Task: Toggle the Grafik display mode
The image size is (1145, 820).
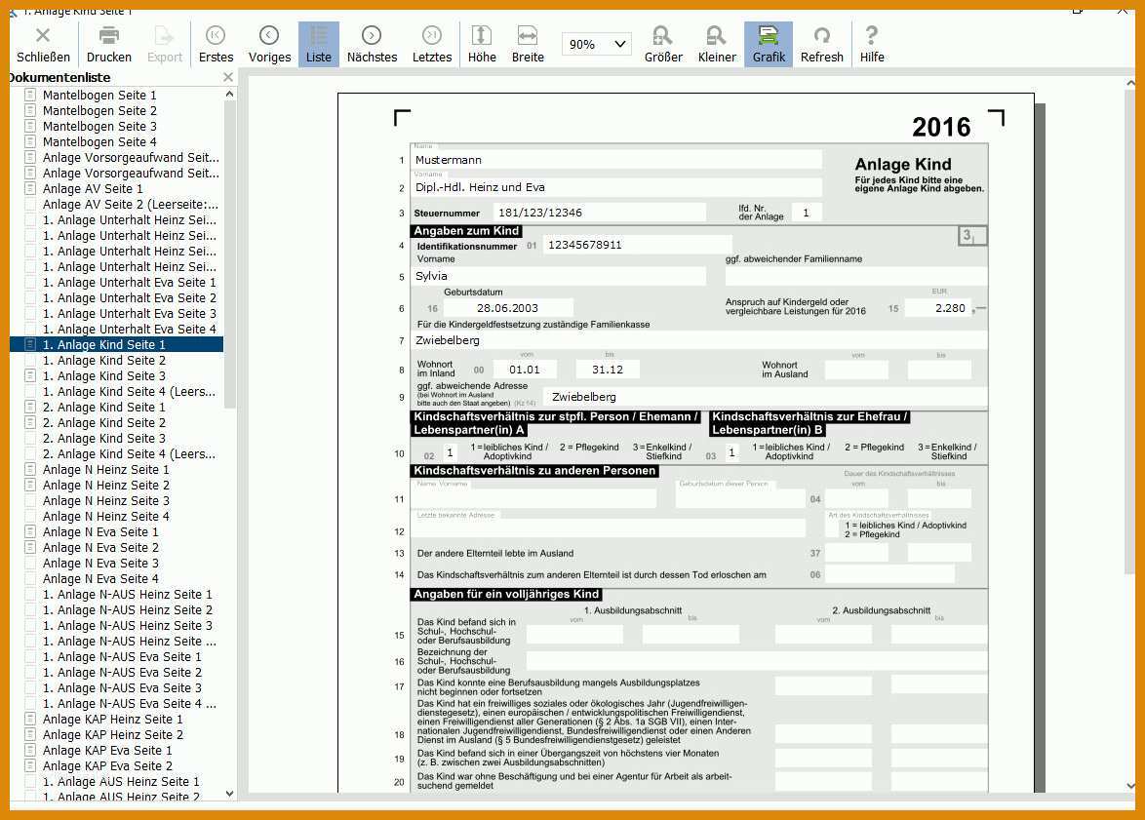Action: (769, 45)
